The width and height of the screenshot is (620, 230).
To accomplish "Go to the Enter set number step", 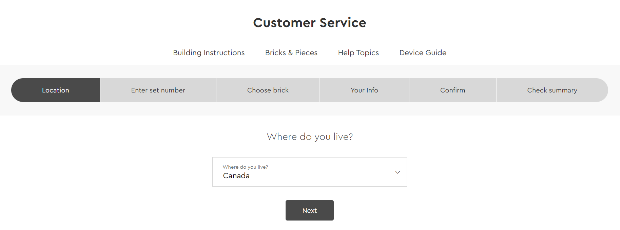I will click(x=158, y=90).
